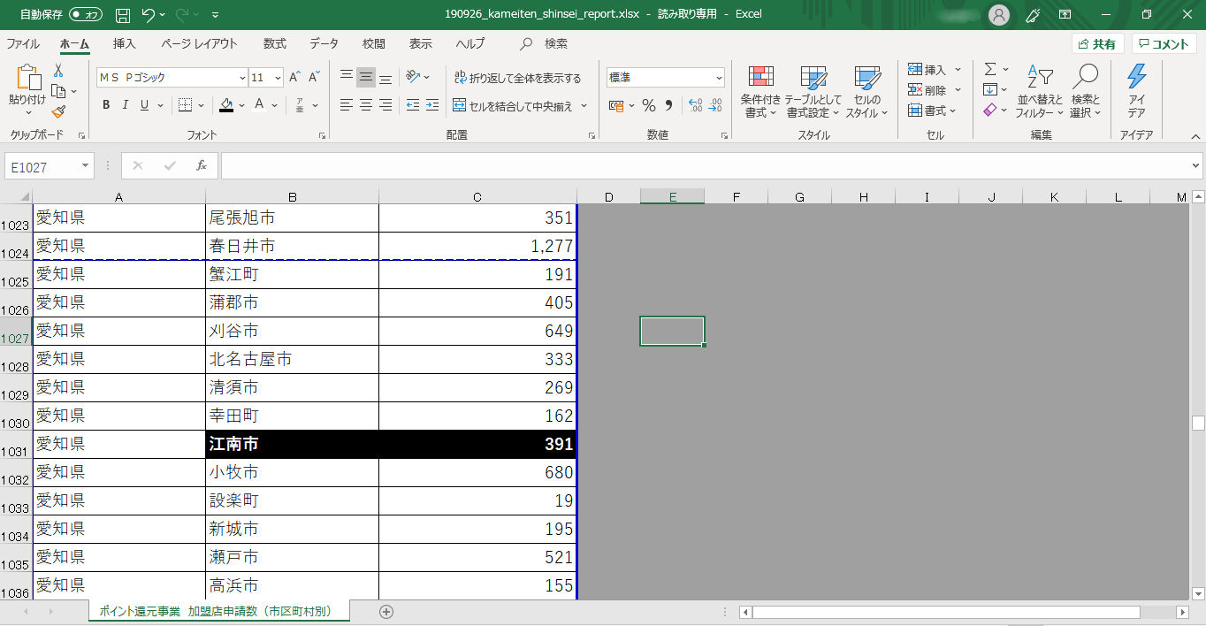The width and height of the screenshot is (1206, 626).
Task: Click the Undo arrow icon
Action: [149, 14]
